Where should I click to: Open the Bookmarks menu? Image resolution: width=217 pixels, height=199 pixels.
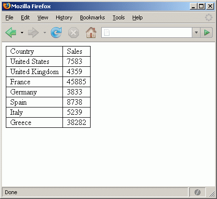click(93, 17)
